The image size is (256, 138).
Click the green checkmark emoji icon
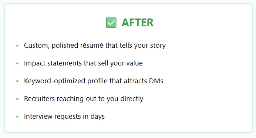click(x=111, y=23)
